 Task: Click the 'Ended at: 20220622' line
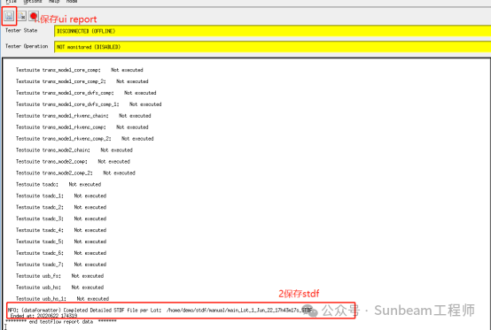(x=43, y=316)
